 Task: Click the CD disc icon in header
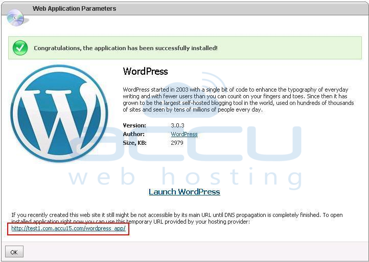tap(16, 18)
